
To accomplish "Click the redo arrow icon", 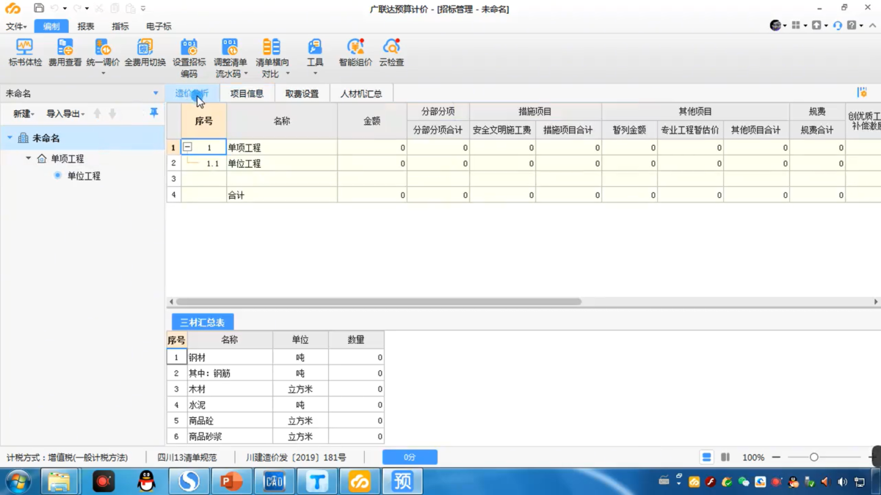I will (x=77, y=9).
